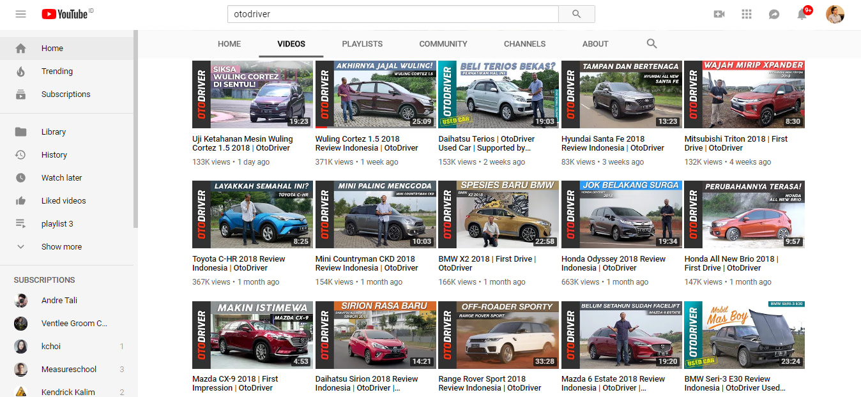Open Hyundai Santa Fe 2018 thumbnail
This screenshot has width=861, height=397.
621,94
